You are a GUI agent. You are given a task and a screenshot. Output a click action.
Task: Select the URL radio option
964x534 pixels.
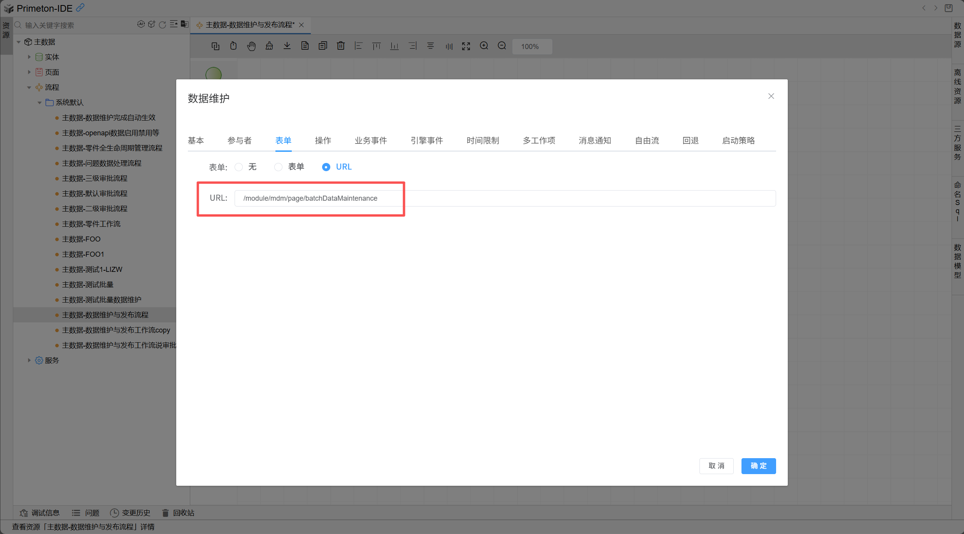[326, 167]
